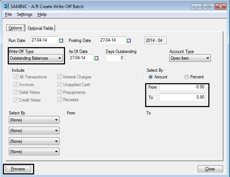Open the Help menu
Image resolution: width=230 pixels, height=177 pixels.
point(42,14)
